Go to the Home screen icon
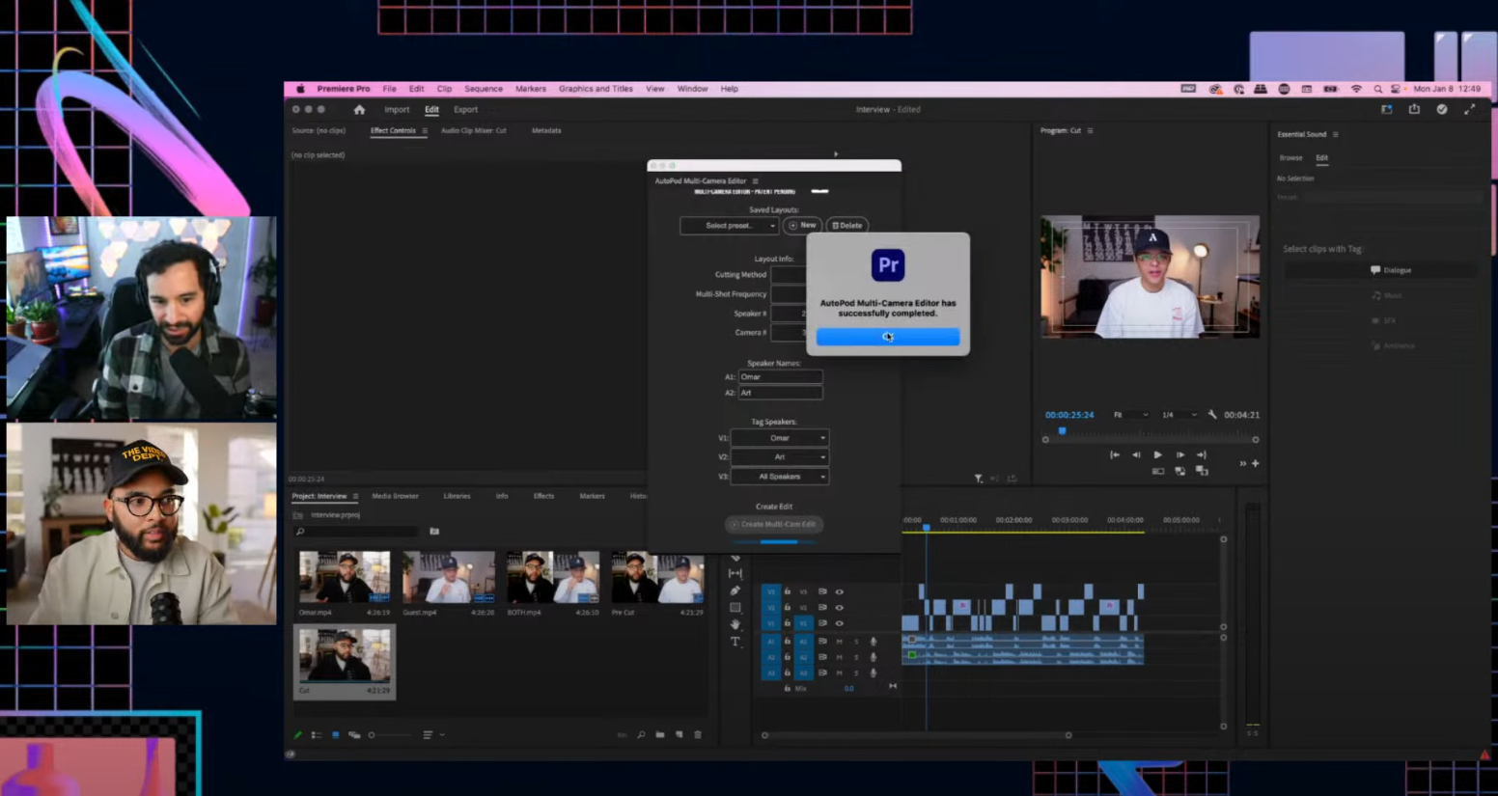The height and width of the screenshot is (796, 1498). [359, 110]
